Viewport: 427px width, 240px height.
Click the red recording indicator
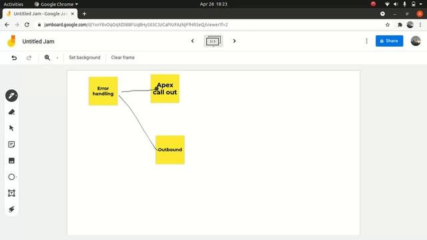pos(374,4)
